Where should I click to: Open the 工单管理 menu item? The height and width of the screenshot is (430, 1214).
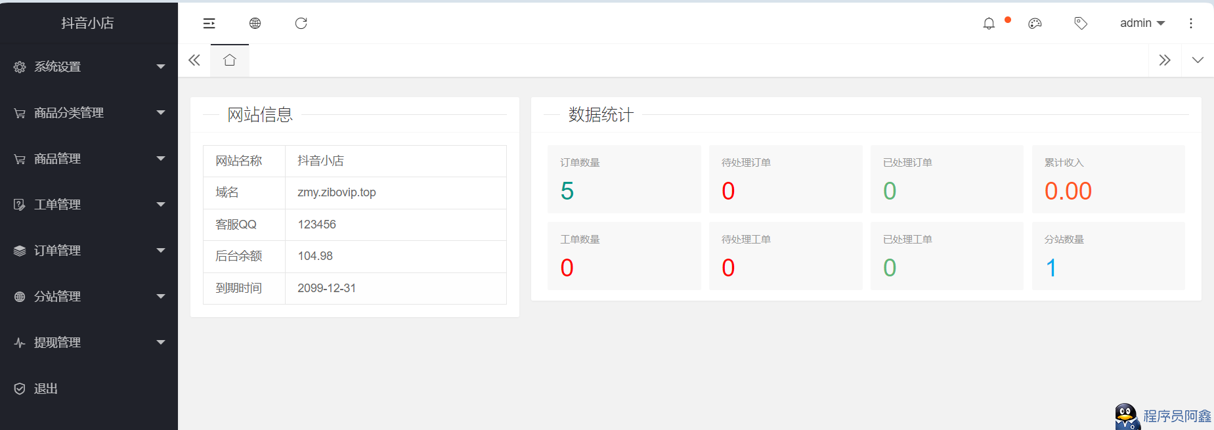89,205
